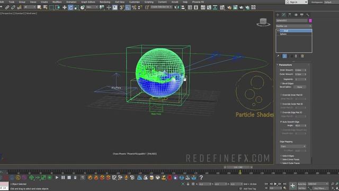Click the magenta object color swatch
Image resolution: width=339 pixels, height=191 pixels.
pyautogui.click(x=310, y=21)
